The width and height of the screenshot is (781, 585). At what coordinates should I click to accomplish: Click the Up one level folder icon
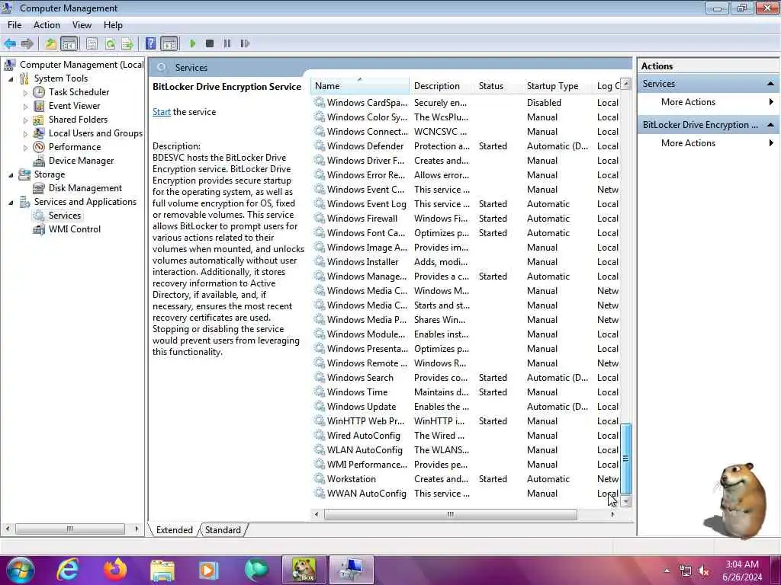pos(51,43)
